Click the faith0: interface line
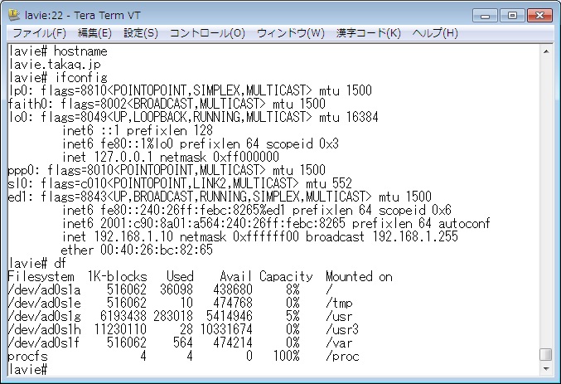561x384 pixels. tap(167, 105)
